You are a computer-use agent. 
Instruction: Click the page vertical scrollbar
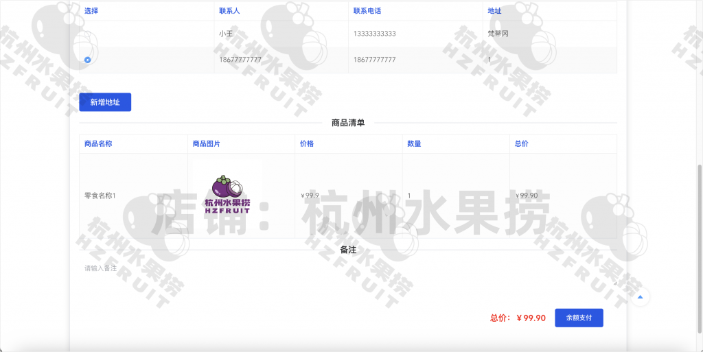click(700, 248)
